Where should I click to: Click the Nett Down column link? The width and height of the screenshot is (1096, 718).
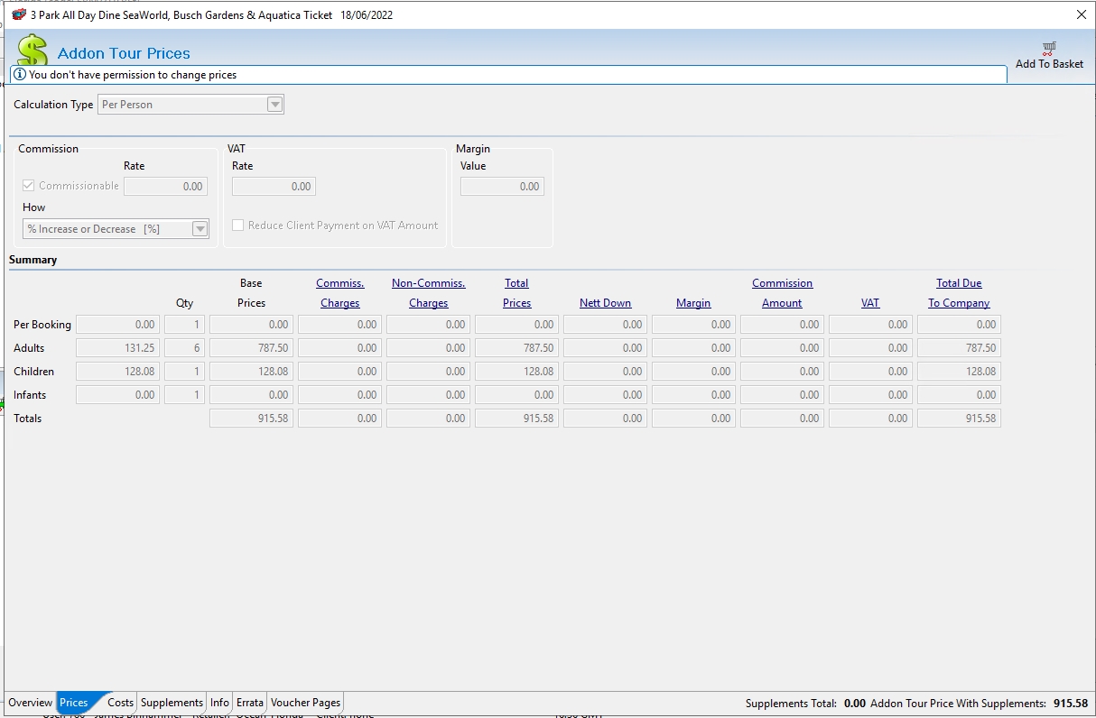605,303
